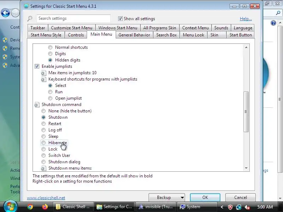Open the All Programs Skin tab

[160, 28]
